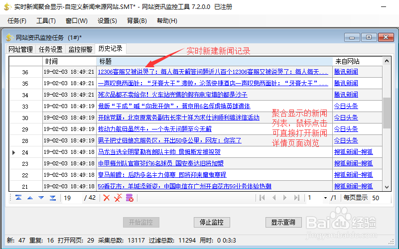Image resolution: width=399 pixels, height=249 pixels.
Task: Jump to first record navigation icon
Action: [x=18, y=198]
